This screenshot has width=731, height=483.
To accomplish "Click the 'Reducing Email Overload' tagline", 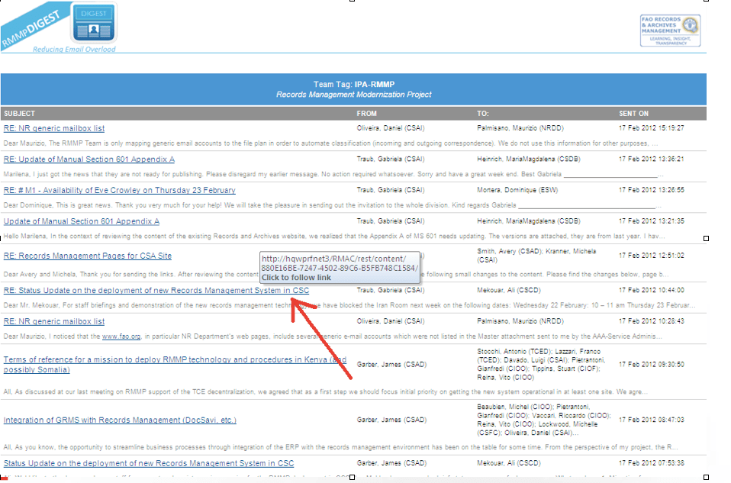I will pos(73,50).
